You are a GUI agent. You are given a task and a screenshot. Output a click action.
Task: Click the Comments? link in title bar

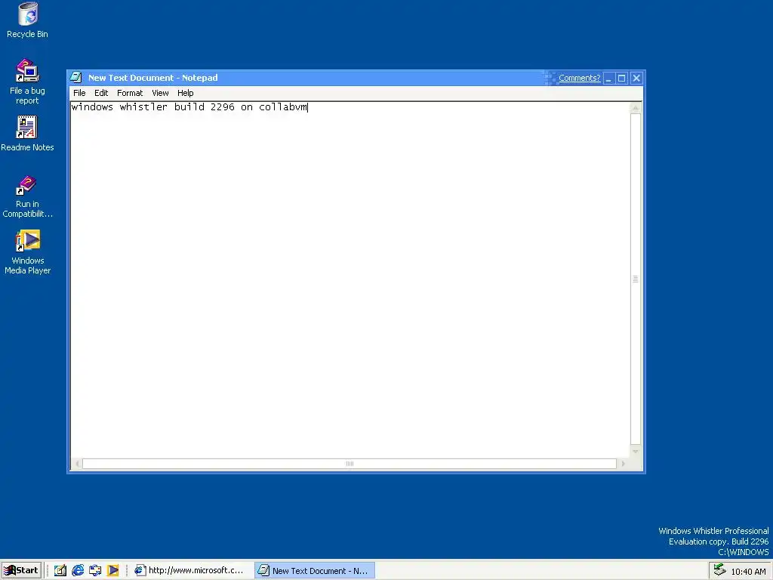pyautogui.click(x=579, y=78)
